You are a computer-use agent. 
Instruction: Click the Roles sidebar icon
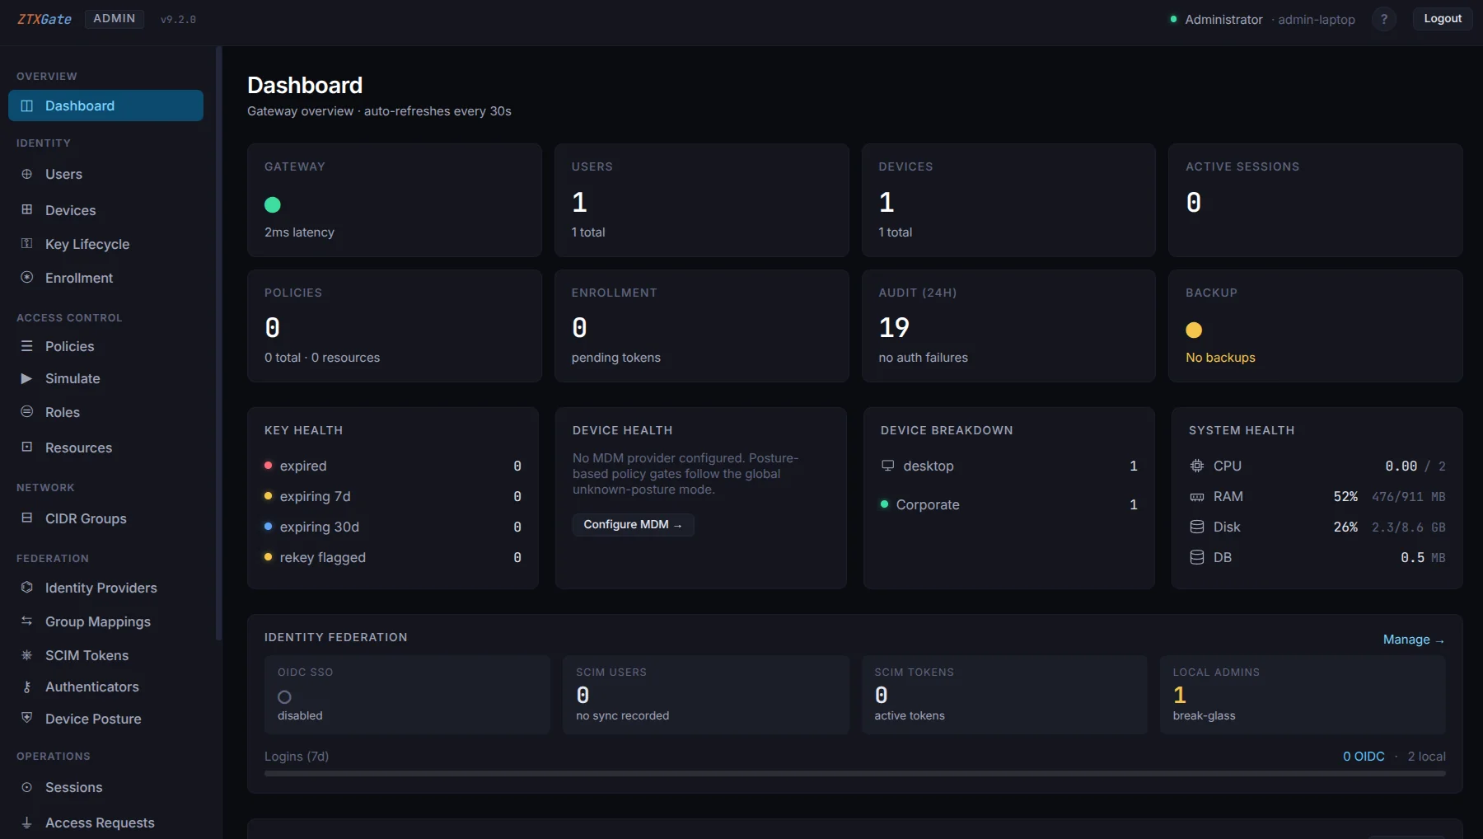(26, 411)
